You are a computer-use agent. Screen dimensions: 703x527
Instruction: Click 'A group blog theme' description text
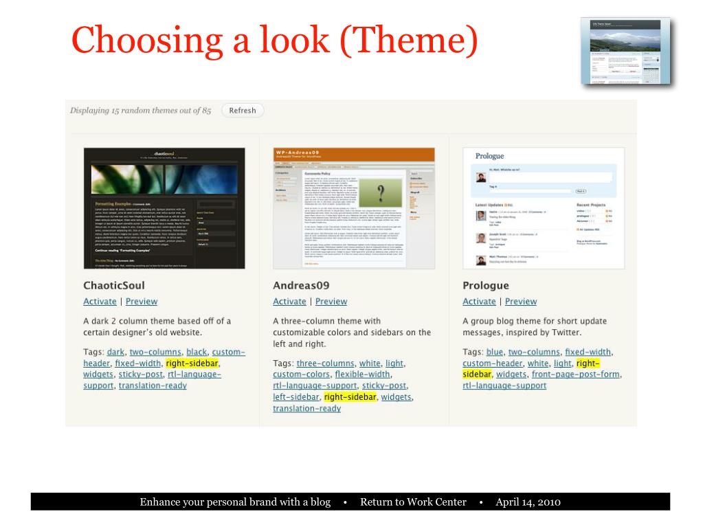coord(535,326)
